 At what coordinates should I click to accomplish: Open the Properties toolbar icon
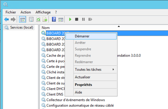[31, 19]
